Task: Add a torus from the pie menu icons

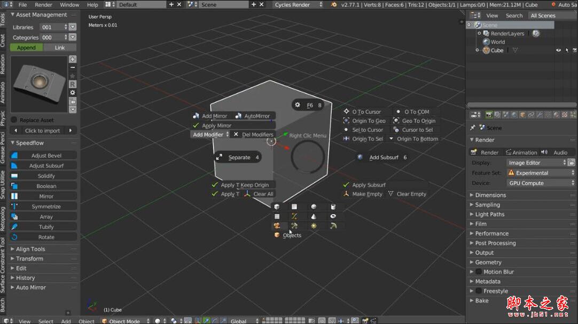Action: (x=333, y=216)
